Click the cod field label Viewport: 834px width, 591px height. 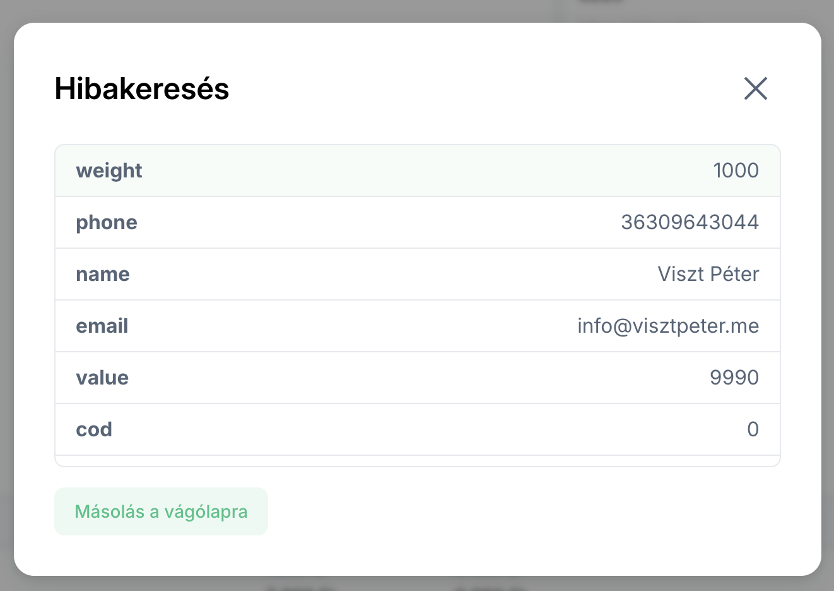point(93,429)
